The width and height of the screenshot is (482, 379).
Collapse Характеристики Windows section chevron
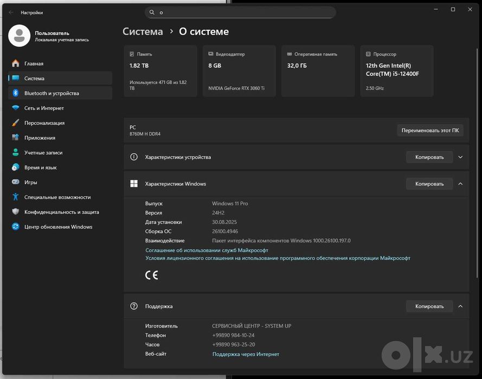point(460,184)
